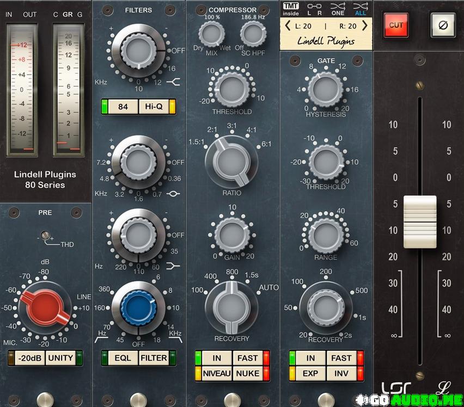Screen dimensions: 464x407
Task: Enable the NUKE compressor mode
Action: click(x=247, y=373)
